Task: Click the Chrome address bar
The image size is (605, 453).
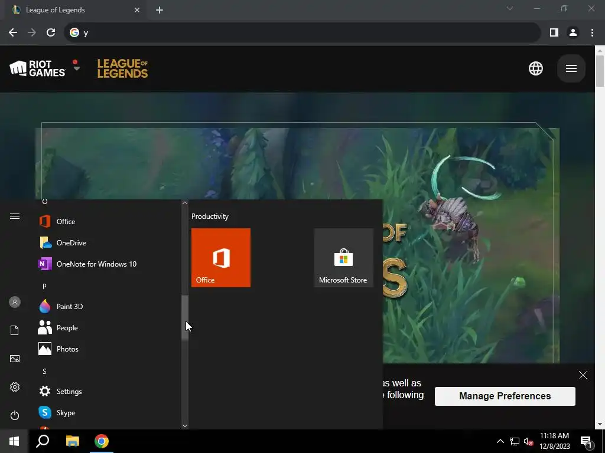Action: tap(302, 33)
